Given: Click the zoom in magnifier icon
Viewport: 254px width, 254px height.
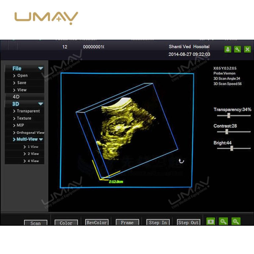Looking at the screenshot, I should click(x=236, y=221).
